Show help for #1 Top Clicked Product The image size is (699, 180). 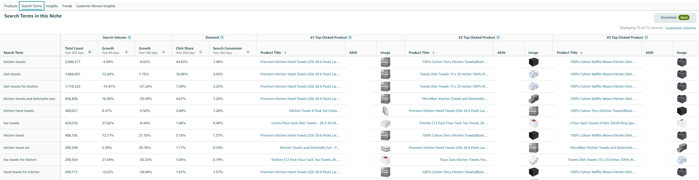click(x=350, y=37)
